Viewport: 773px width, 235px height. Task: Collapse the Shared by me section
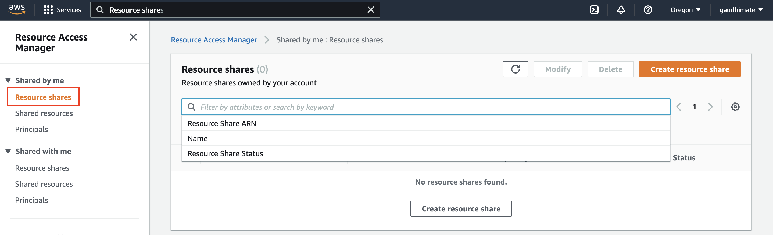8,80
